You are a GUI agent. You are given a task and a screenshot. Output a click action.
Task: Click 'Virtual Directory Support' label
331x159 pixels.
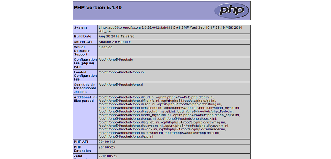coord(82,51)
